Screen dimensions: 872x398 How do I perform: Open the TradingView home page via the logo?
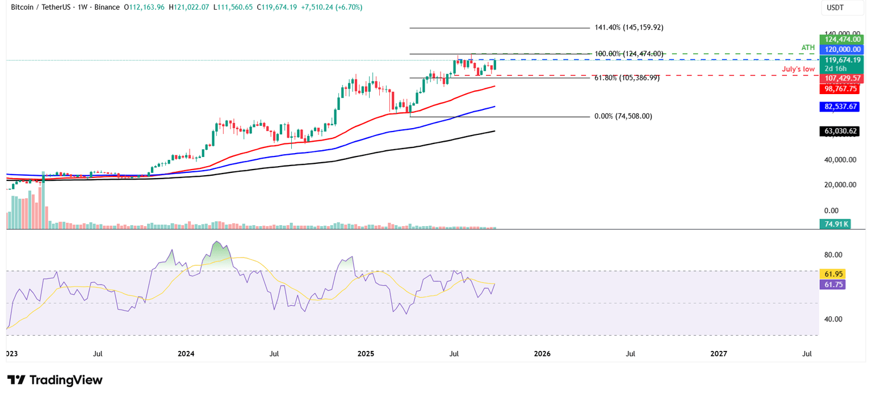click(54, 380)
